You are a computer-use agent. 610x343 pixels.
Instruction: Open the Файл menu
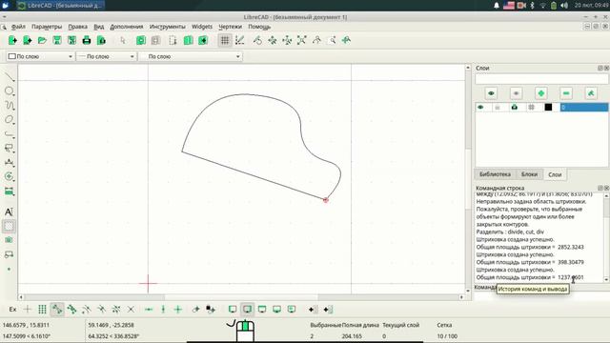[18, 27]
